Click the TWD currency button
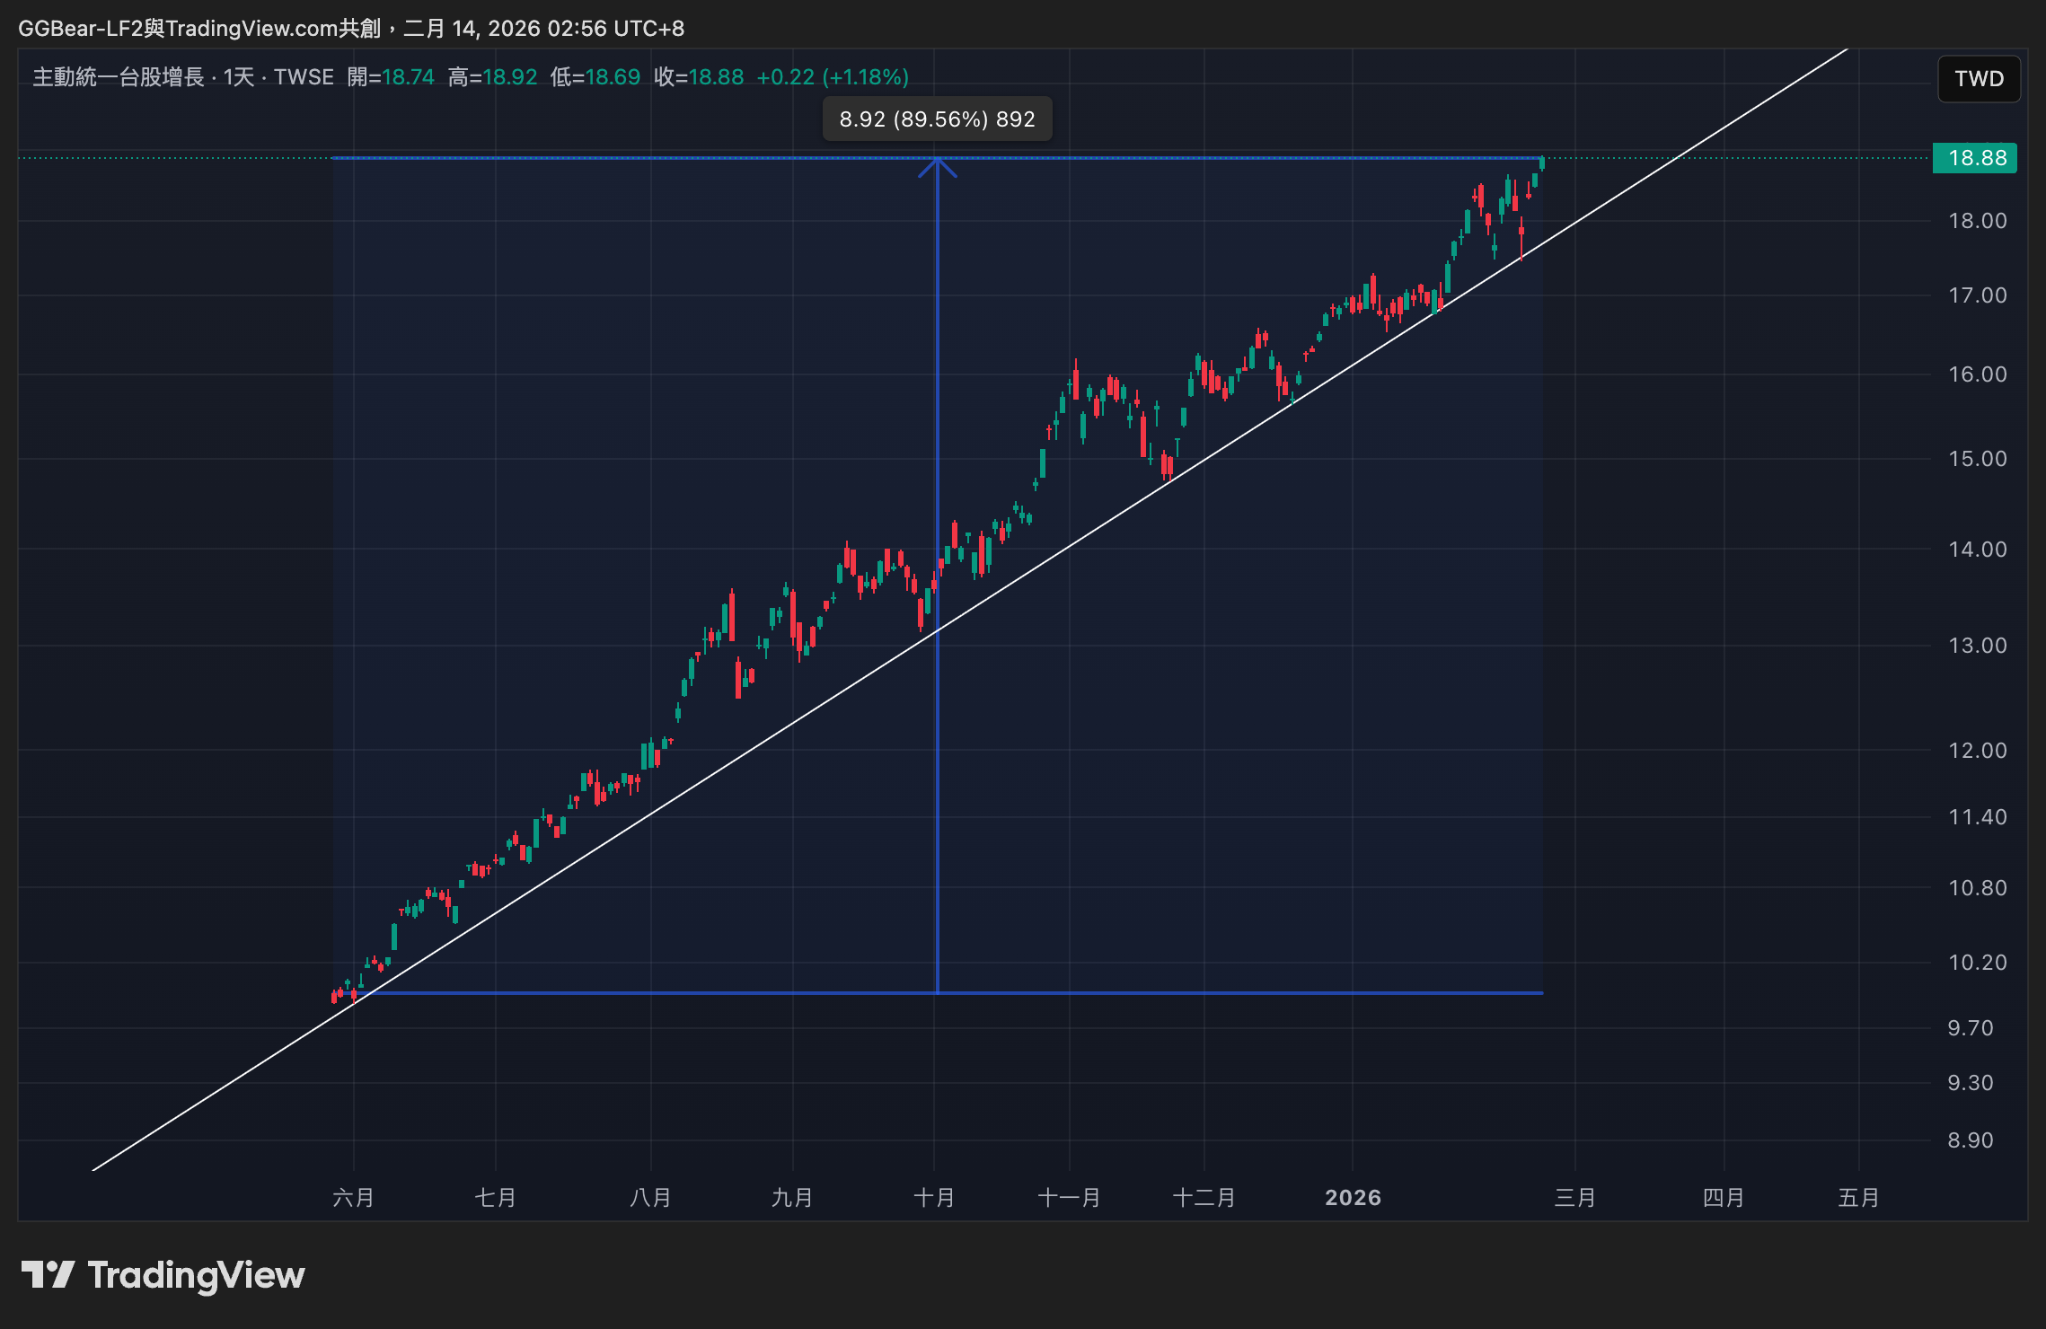The height and width of the screenshot is (1329, 2046). pyautogui.click(x=1979, y=79)
